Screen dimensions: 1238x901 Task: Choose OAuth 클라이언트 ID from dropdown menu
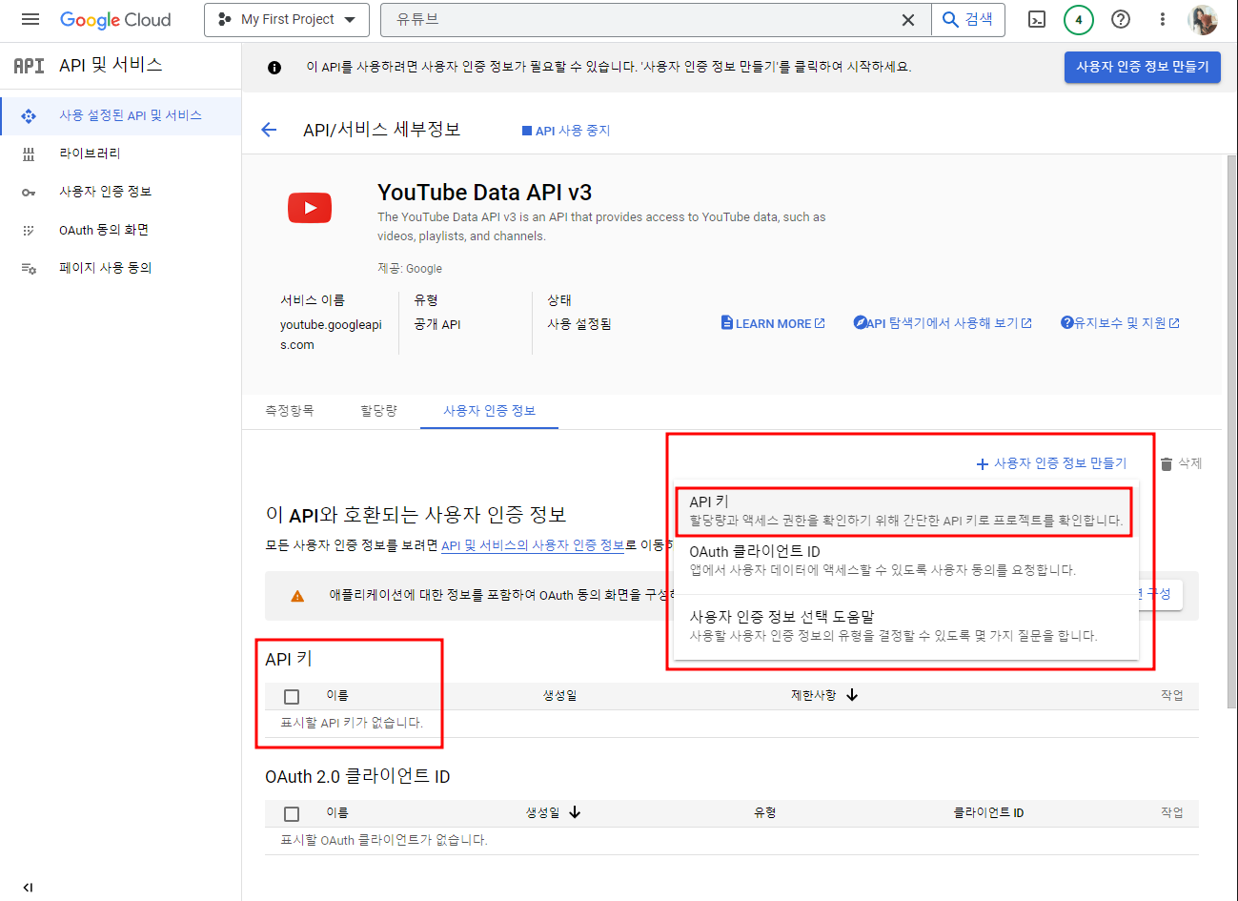click(x=905, y=561)
